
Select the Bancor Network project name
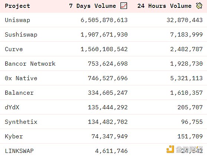30,64
